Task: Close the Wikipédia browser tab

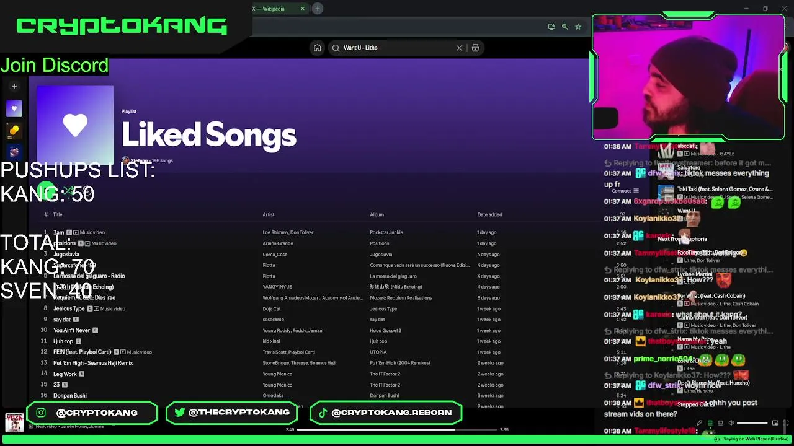Action: [303, 9]
